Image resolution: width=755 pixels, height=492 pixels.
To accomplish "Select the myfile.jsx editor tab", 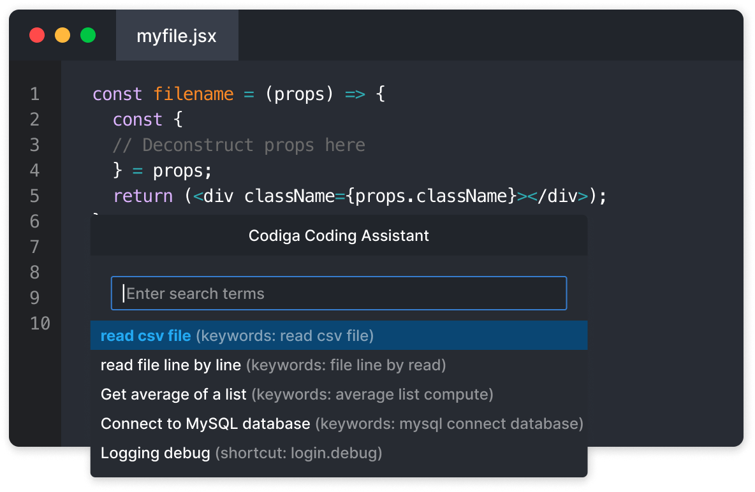I will (x=177, y=35).
